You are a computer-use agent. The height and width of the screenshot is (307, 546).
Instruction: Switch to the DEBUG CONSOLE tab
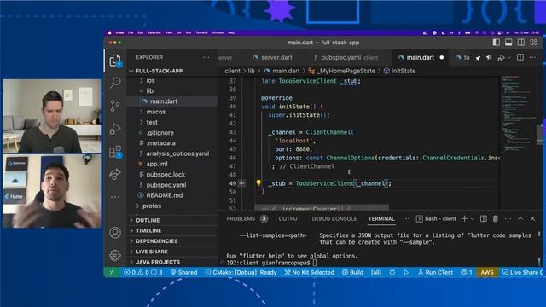pos(334,218)
